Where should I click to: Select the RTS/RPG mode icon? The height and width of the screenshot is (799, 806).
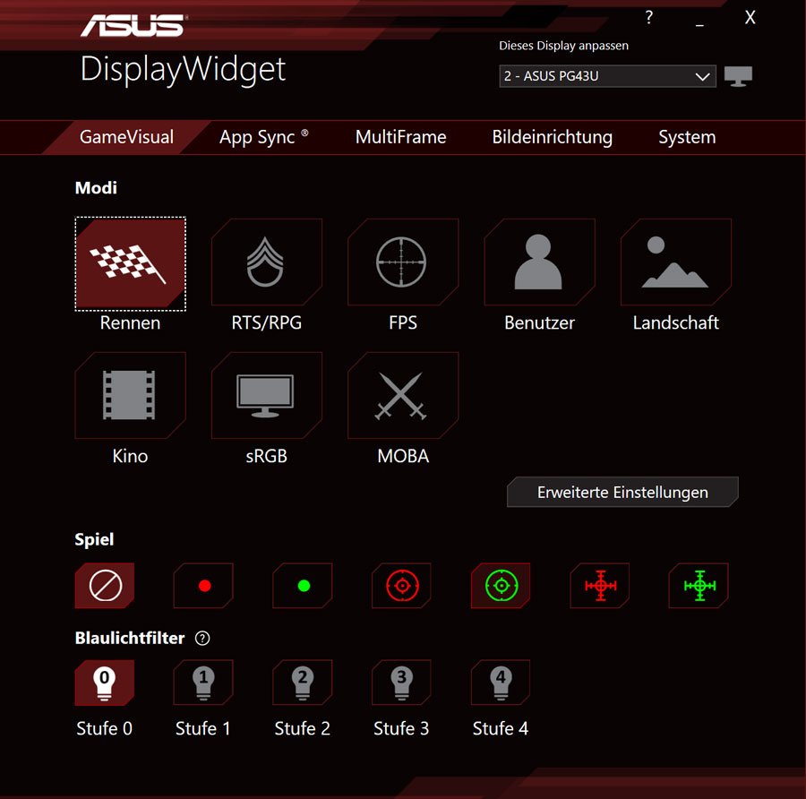[x=266, y=262]
